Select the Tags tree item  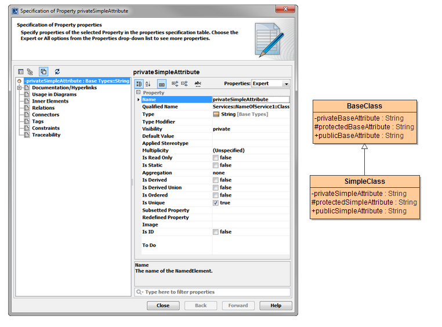(38, 121)
